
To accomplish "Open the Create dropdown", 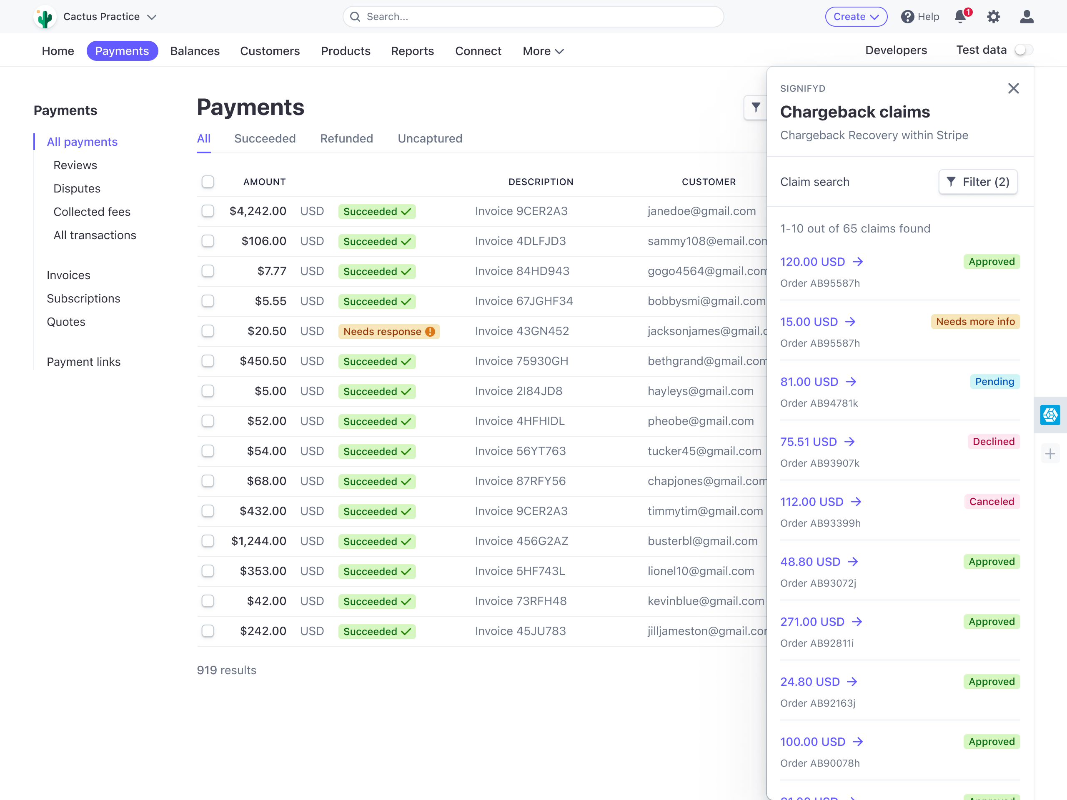I will 856,16.
